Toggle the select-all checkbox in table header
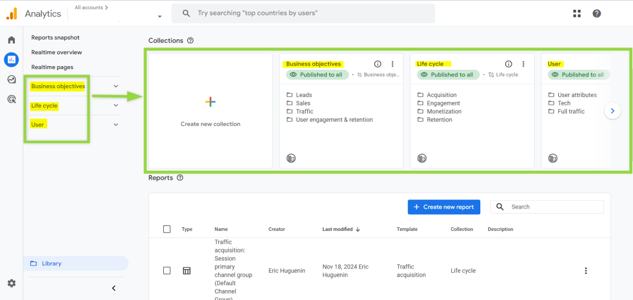This screenshot has height=300, width=633. coord(167,229)
